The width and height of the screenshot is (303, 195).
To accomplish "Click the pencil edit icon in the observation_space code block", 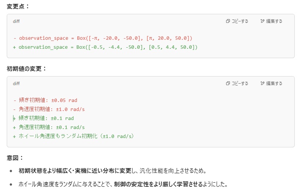I will (262, 21).
